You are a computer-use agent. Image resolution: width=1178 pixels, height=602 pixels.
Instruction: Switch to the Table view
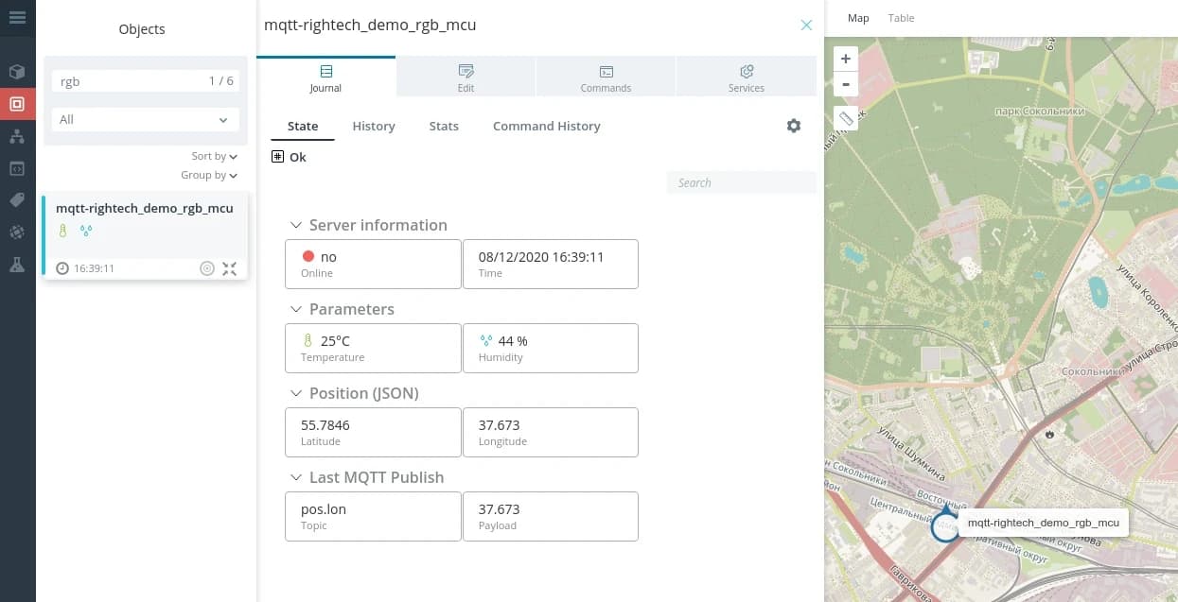point(901,18)
